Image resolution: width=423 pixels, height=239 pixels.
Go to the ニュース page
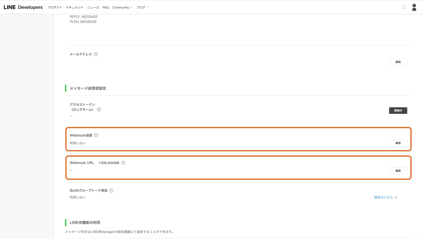(93, 8)
